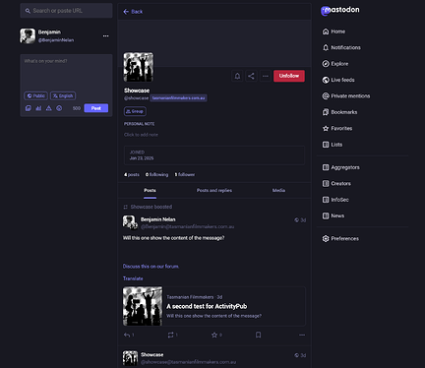
Task: Open Live feeds
Action: tap(338, 80)
